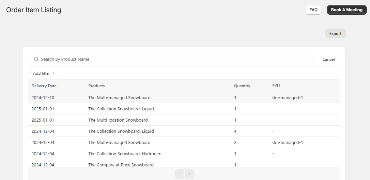Click the Export button
Viewport: 370px width, 180px height.
tap(335, 34)
